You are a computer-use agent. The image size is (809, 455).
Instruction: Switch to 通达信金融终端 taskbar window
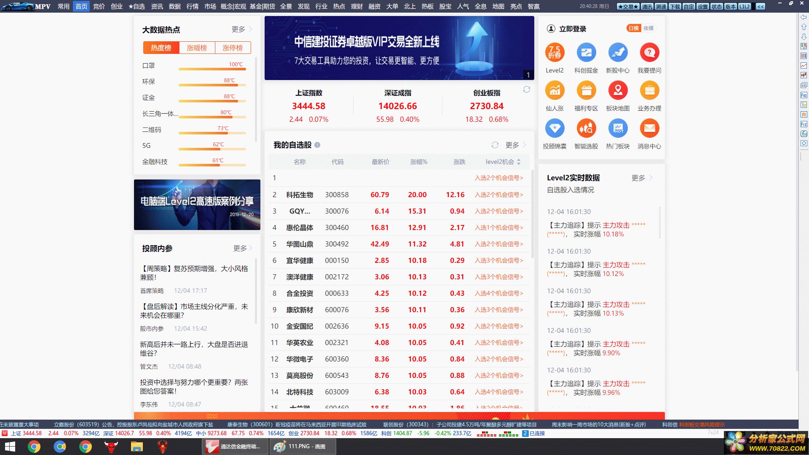tap(235, 447)
